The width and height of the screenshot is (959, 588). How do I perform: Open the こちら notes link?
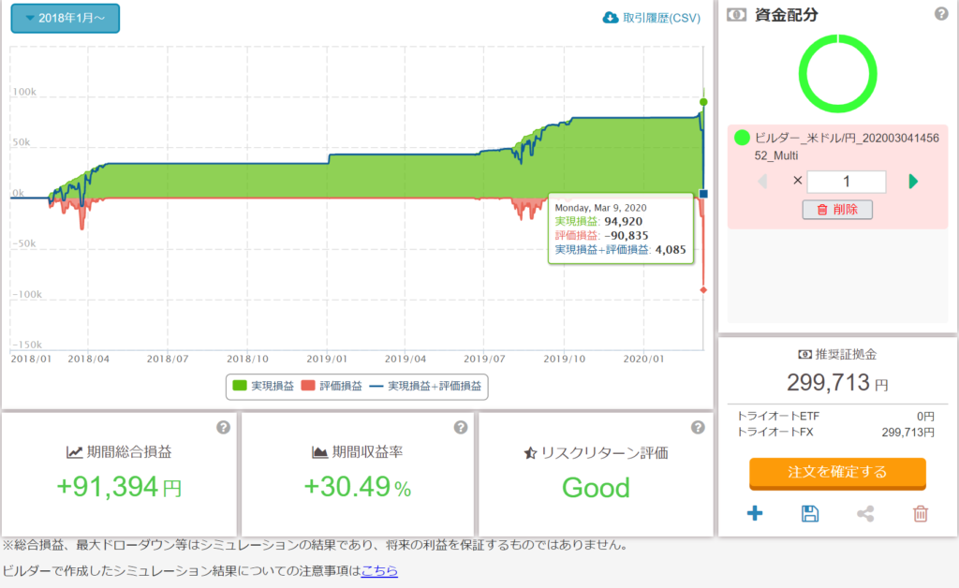(x=379, y=570)
